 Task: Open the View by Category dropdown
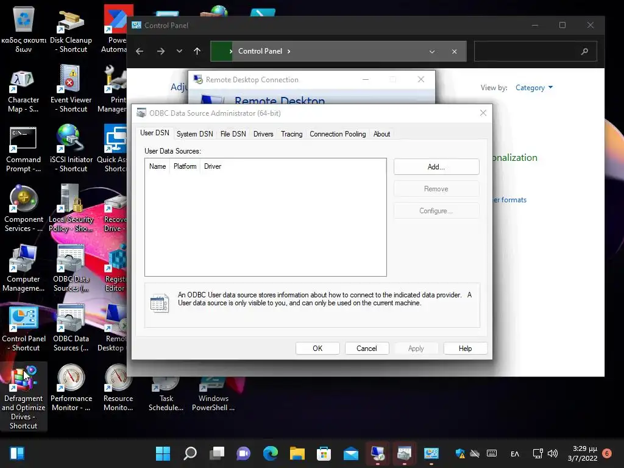click(534, 88)
